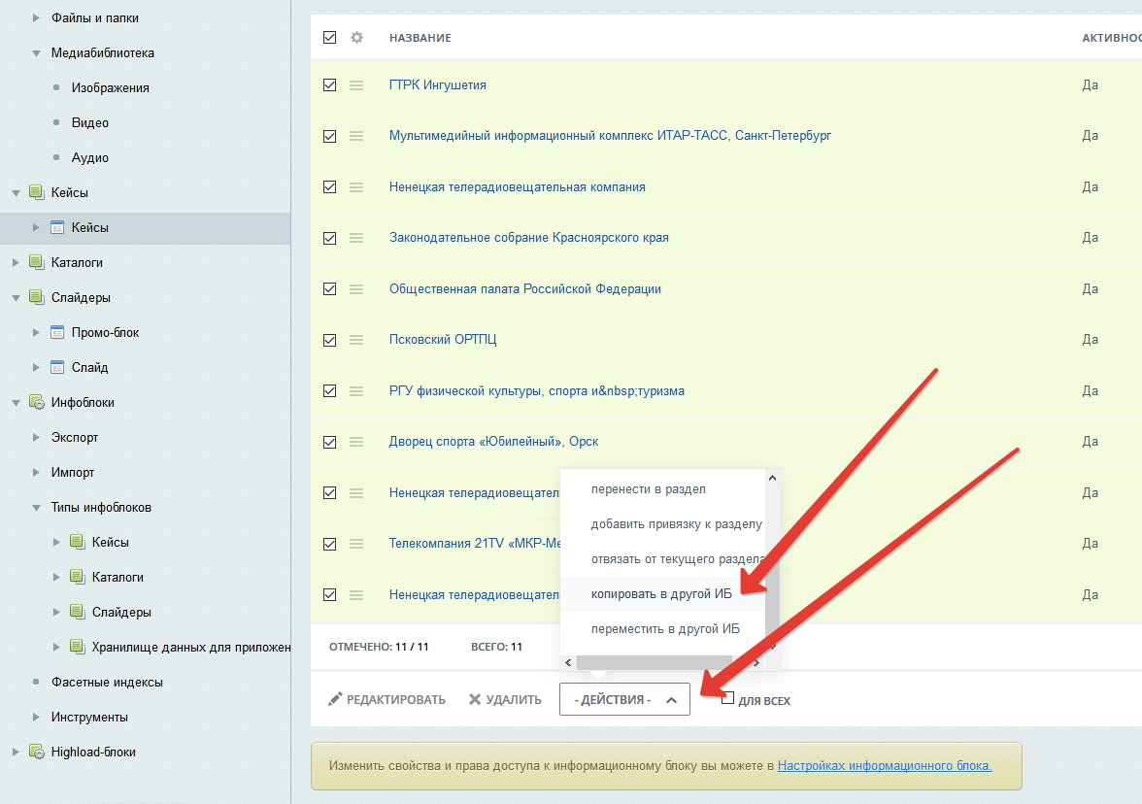Toggle the select-all checkbox in table header
Viewport: 1142px width, 804px height.
[x=329, y=38]
